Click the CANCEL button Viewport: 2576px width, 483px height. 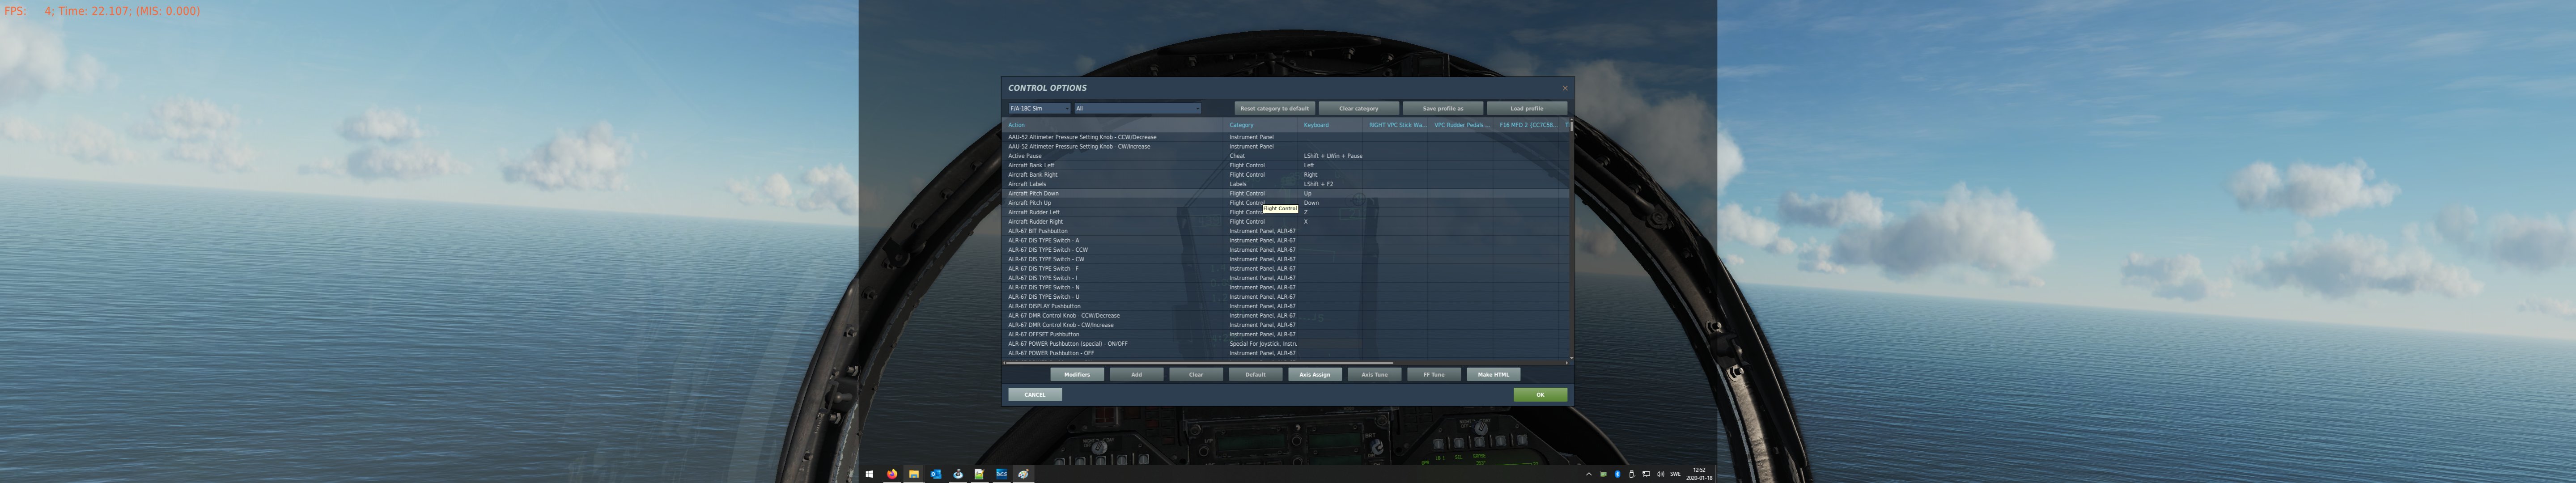coord(1035,394)
